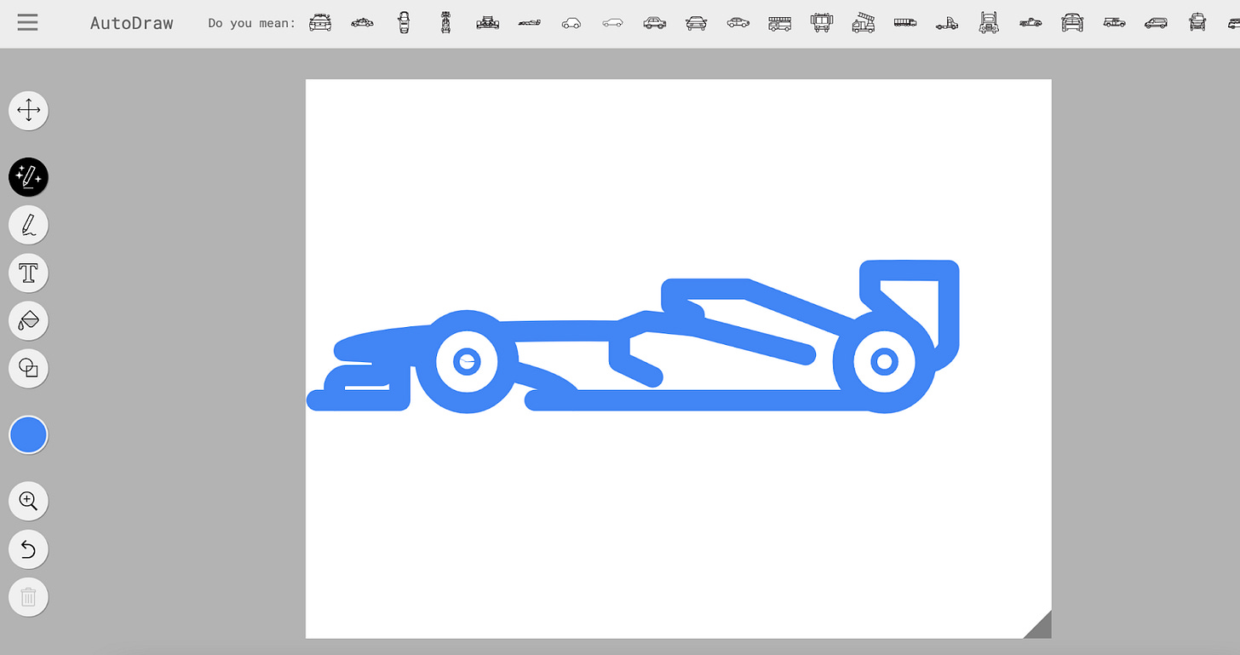
Task: Switch to the freehand Draw tool
Action: click(x=29, y=225)
